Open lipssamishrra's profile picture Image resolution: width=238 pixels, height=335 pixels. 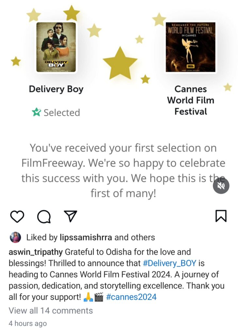tap(15, 238)
